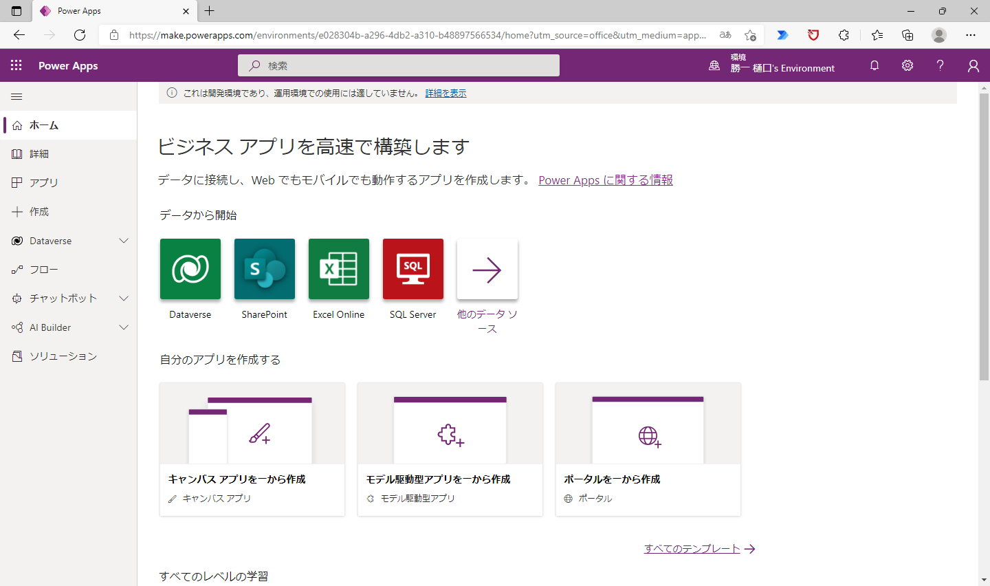This screenshot has width=990, height=586.
Task: Click the Power Apps title in header
Action: [x=68, y=66]
